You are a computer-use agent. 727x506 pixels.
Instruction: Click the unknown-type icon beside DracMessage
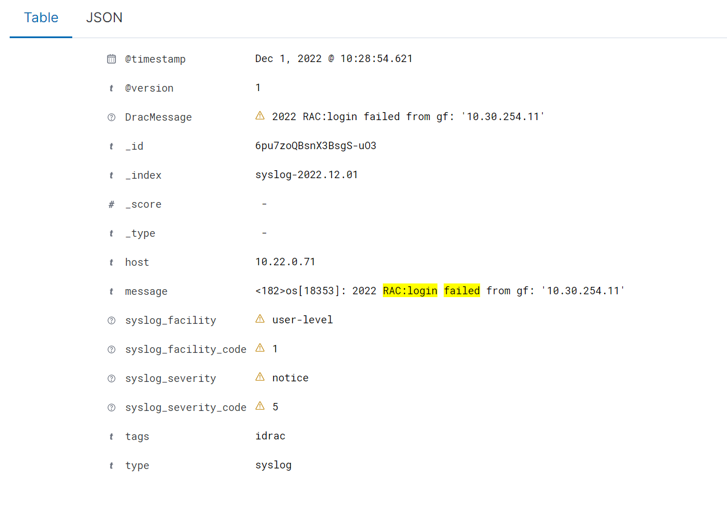point(111,117)
